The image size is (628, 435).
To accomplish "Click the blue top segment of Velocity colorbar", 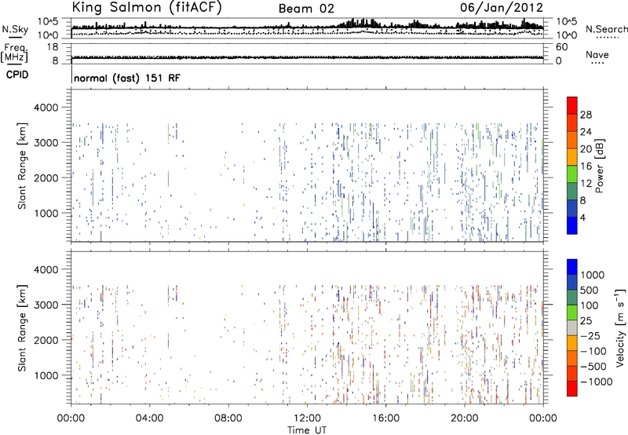I will click(572, 267).
